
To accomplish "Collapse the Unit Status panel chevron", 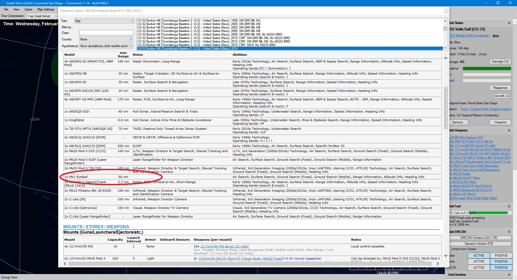I will point(509,23).
